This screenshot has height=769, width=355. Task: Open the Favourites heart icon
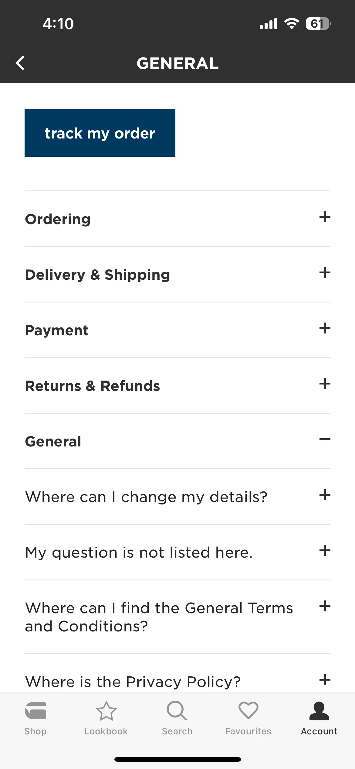pyautogui.click(x=248, y=710)
